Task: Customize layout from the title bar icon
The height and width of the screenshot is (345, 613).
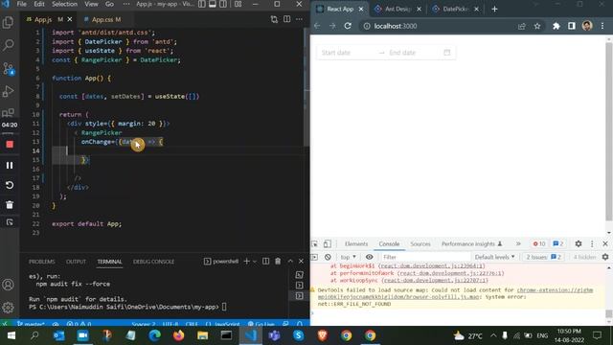Action: [x=238, y=4]
